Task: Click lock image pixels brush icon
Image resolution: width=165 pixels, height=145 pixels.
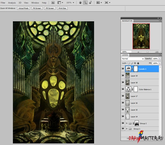Action: tap(132, 63)
